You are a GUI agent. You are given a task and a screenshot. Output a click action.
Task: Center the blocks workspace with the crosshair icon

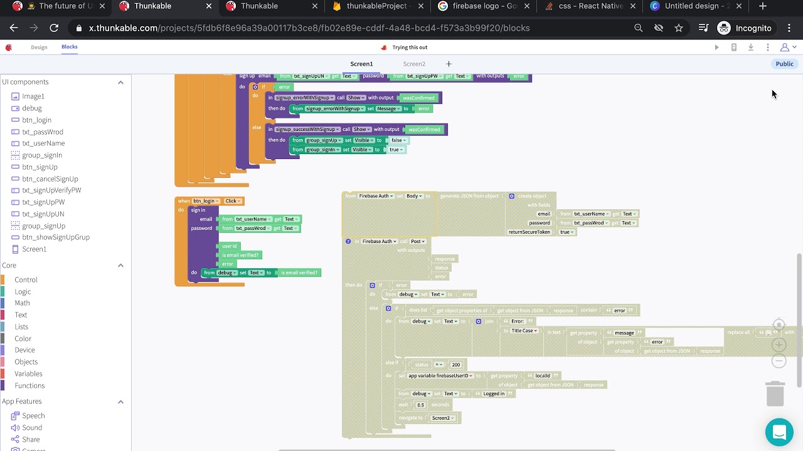coord(779,325)
